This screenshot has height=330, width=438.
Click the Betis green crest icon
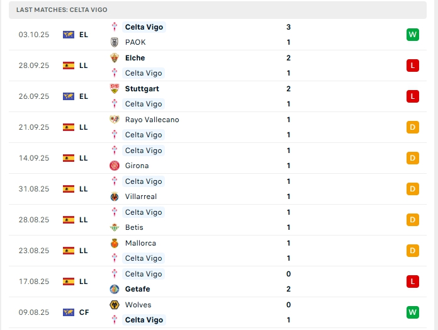pos(115,227)
